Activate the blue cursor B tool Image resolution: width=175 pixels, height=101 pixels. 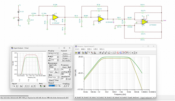click(x=120, y=53)
